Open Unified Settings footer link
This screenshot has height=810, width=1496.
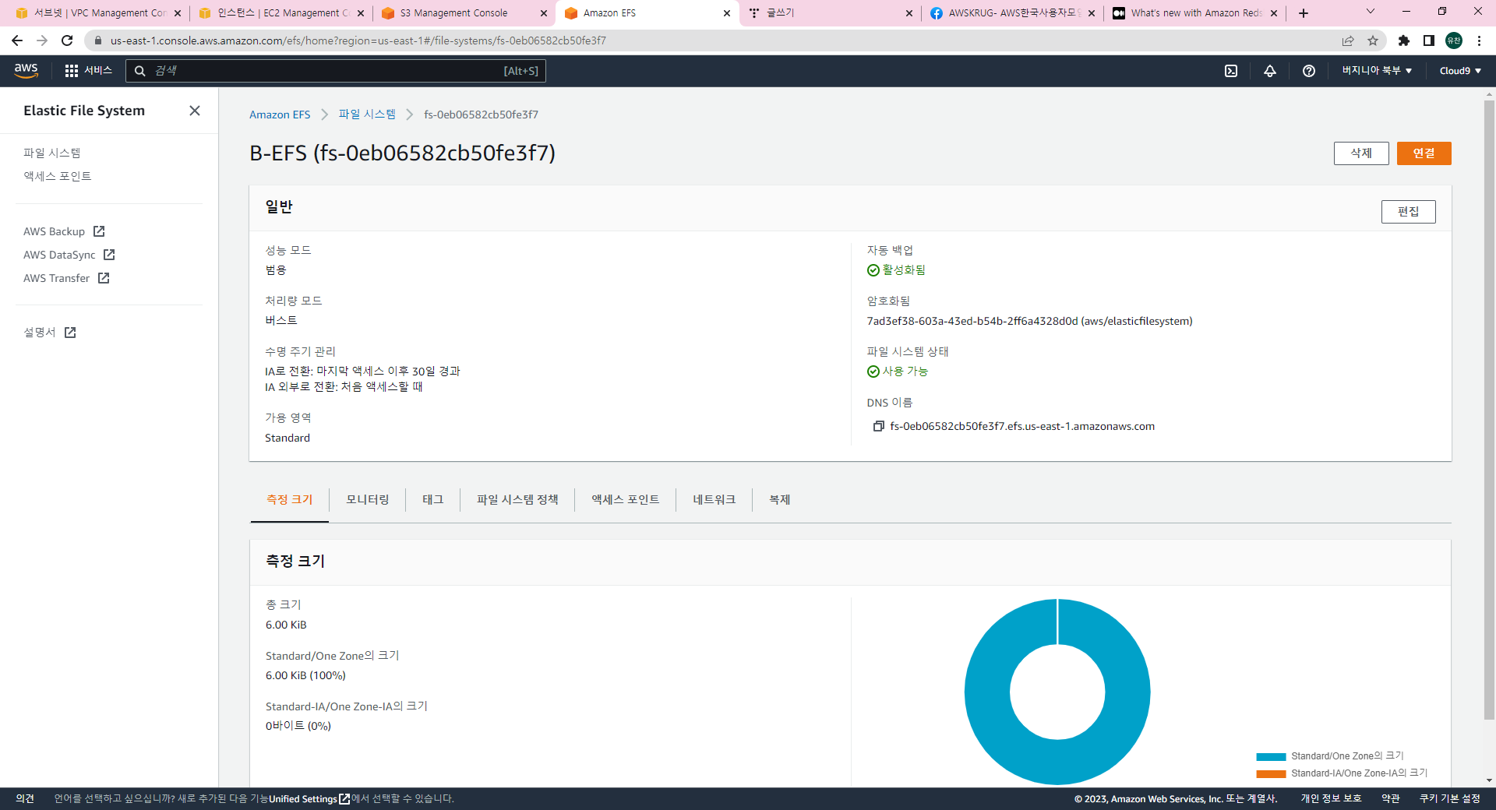click(x=309, y=799)
